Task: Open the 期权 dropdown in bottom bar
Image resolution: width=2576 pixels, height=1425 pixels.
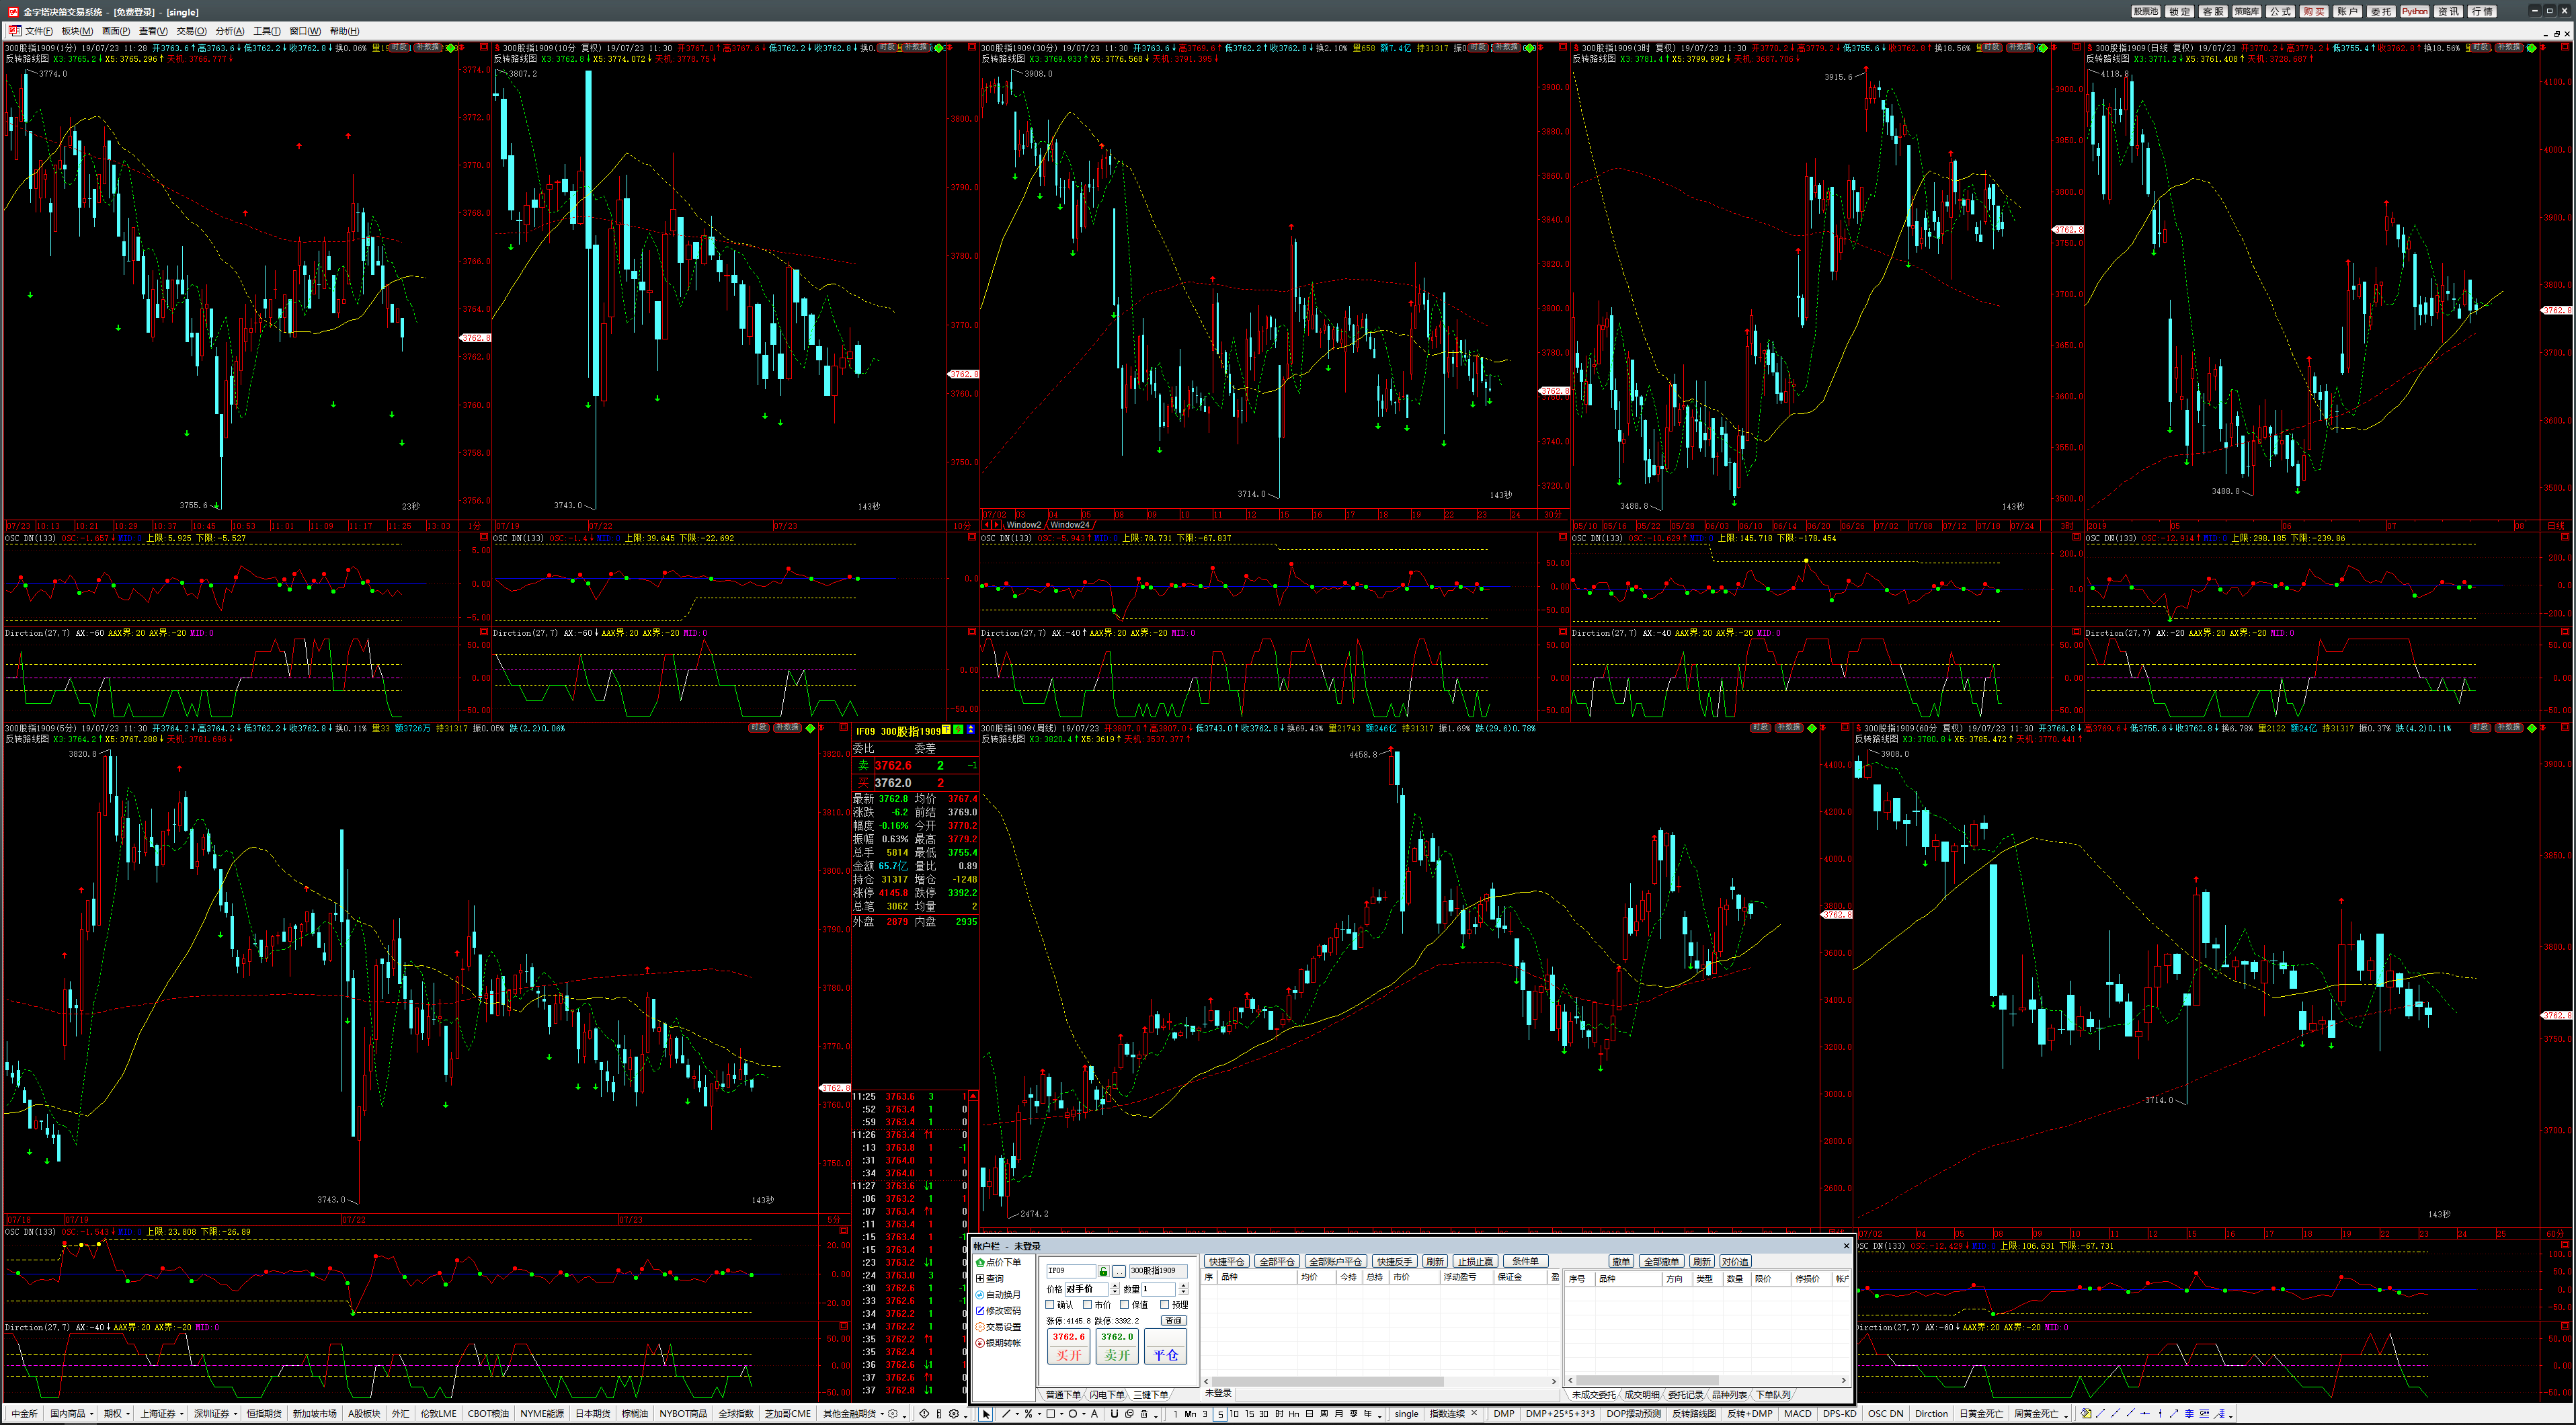Action: (x=128, y=1414)
